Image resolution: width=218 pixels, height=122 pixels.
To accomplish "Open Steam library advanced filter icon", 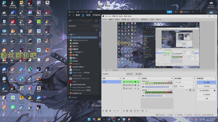I will (x=96, y=30).
